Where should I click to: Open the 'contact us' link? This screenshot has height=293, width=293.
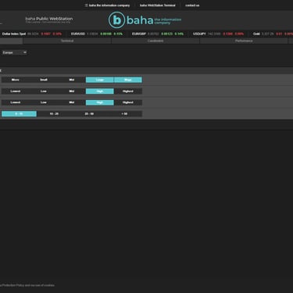point(192,5)
